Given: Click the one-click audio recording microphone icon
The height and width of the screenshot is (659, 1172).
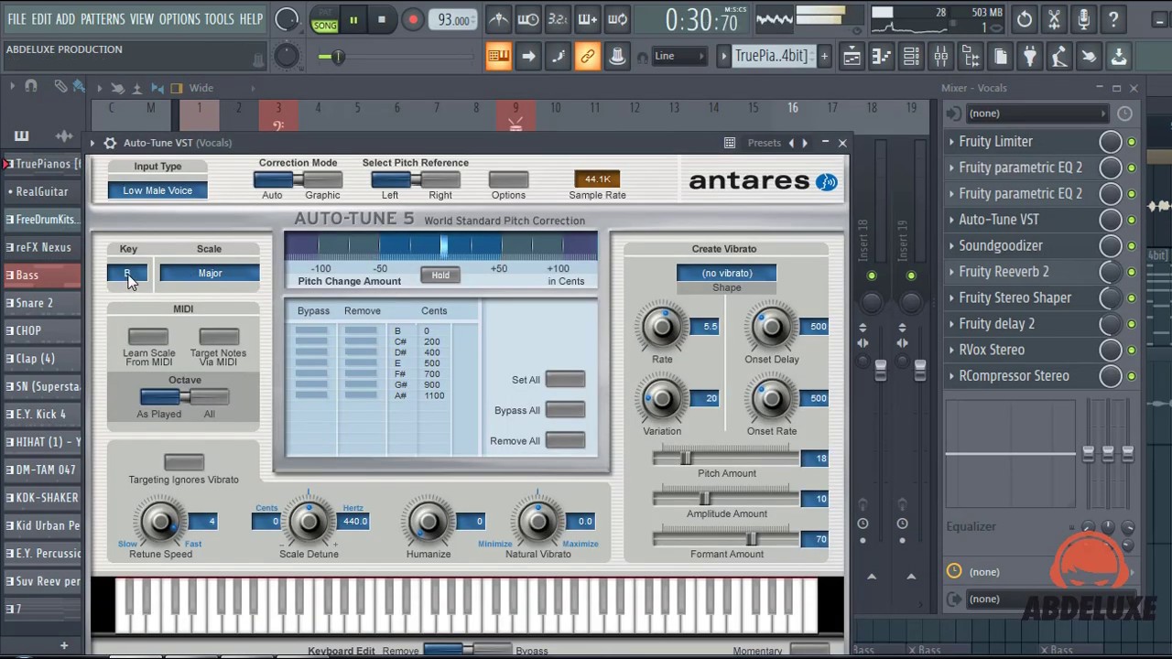Looking at the screenshot, I should coord(1083,19).
